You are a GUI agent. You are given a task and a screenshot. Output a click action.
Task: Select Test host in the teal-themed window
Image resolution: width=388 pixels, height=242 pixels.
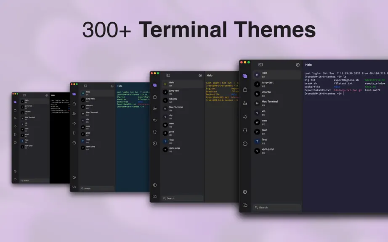pyautogui.click(x=97, y=141)
